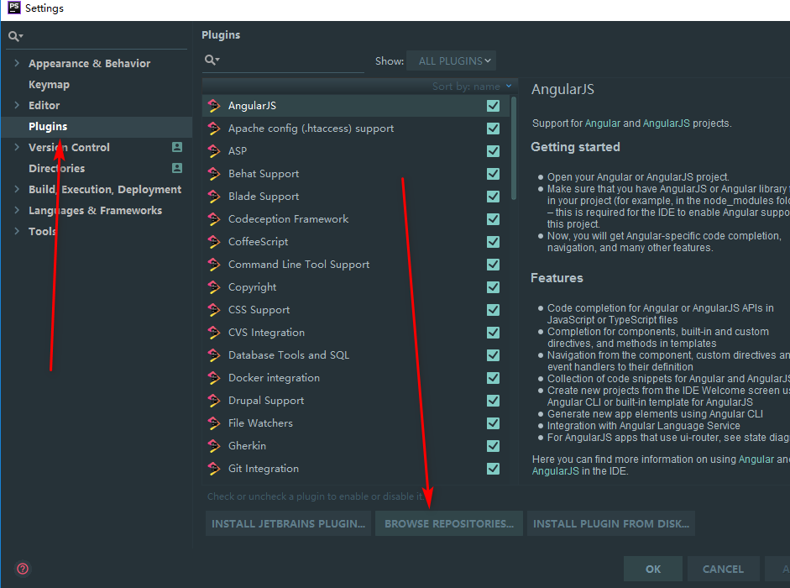
Task: Open the help question mark icon
Action: 23,569
